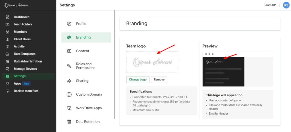Open Data Administration

point(28,61)
